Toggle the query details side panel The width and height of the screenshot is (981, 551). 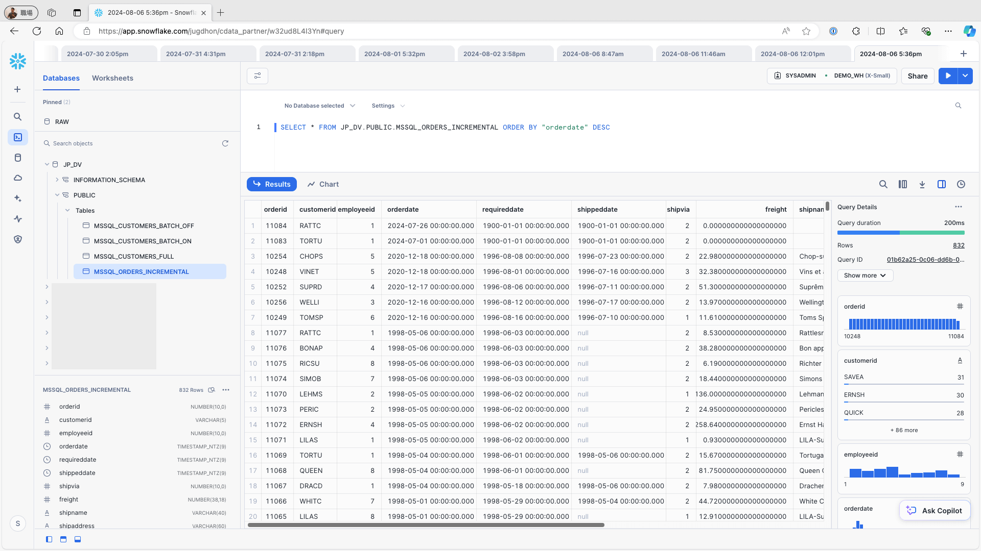(942, 184)
